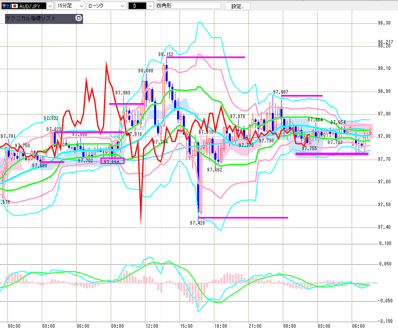Click the テクニカル指標リスト panel title
The image size is (398, 329).
pos(31,18)
